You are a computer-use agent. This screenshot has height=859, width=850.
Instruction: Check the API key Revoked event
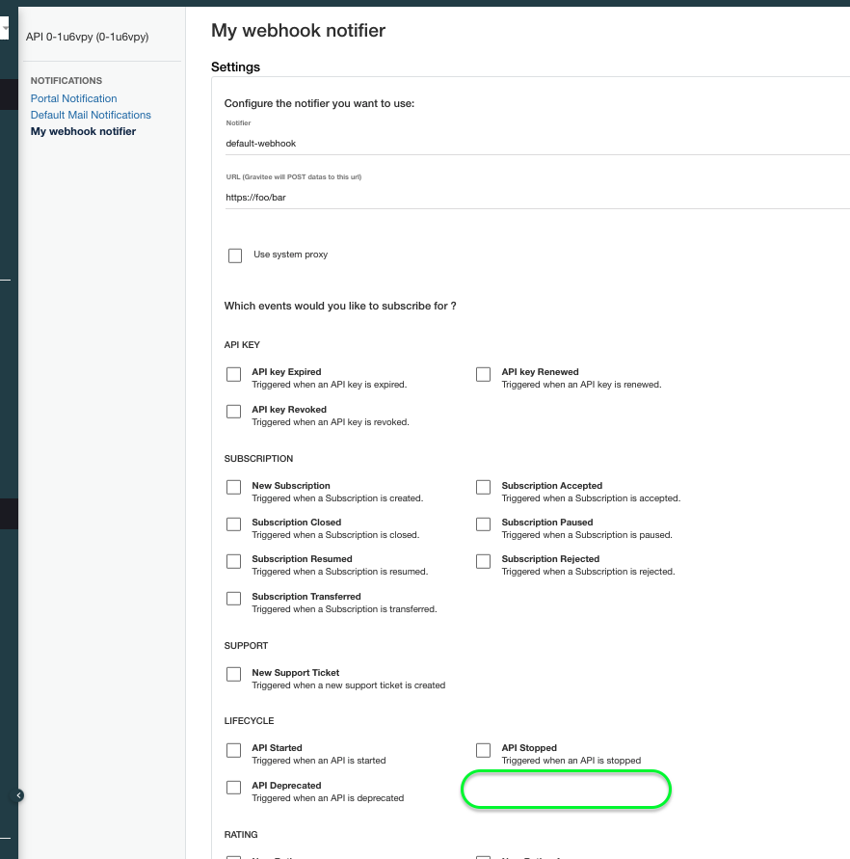[x=234, y=412]
